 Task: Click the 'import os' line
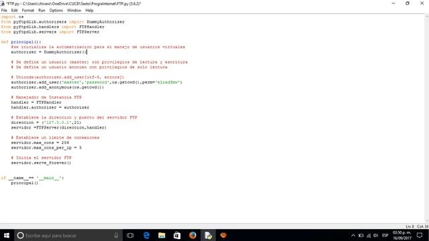tap(12, 17)
